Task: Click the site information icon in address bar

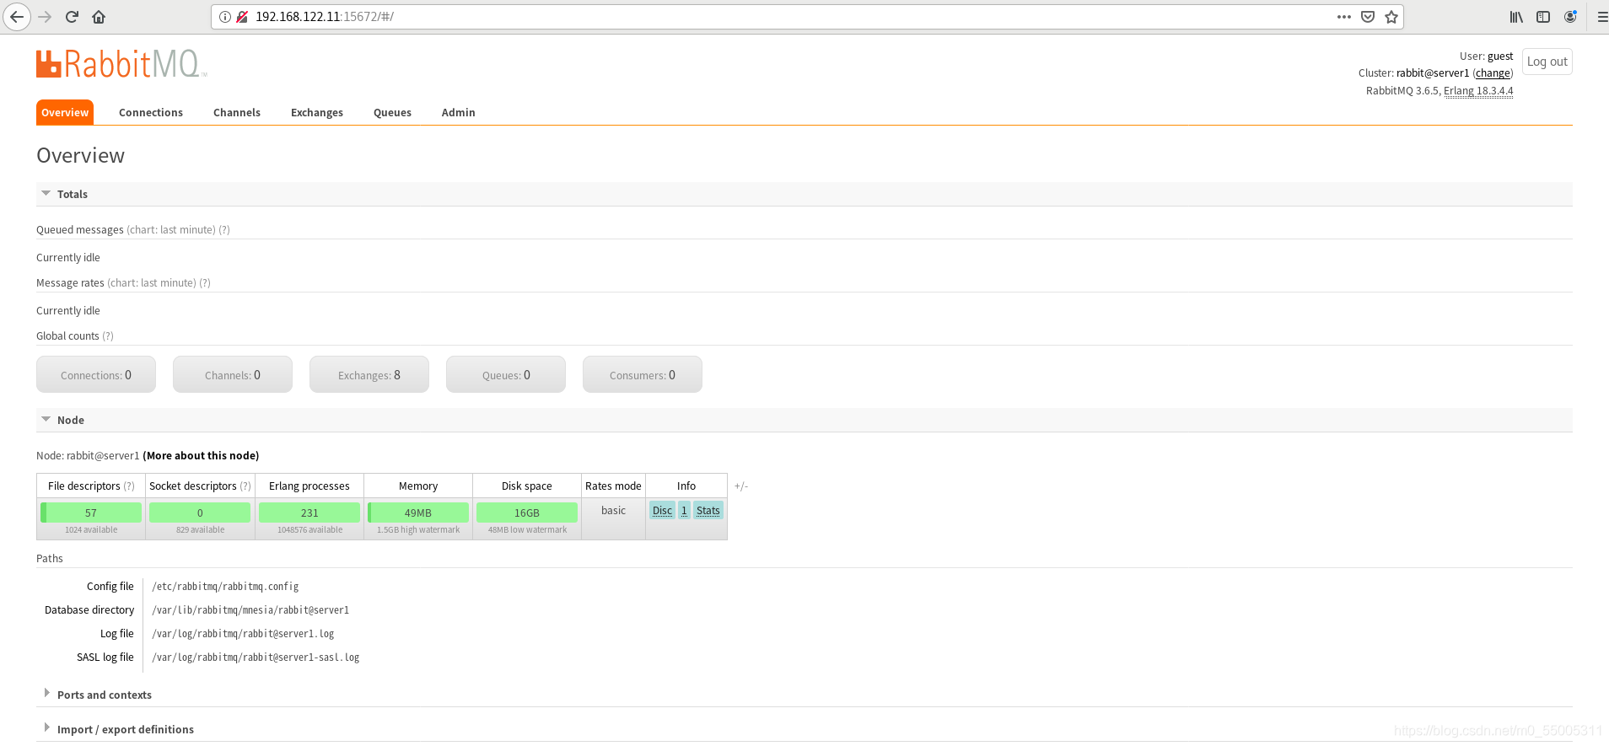Action: (225, 17)
